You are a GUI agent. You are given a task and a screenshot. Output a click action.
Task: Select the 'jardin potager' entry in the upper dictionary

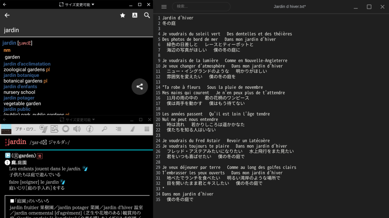pyautogui.click(x=19, y=98)
